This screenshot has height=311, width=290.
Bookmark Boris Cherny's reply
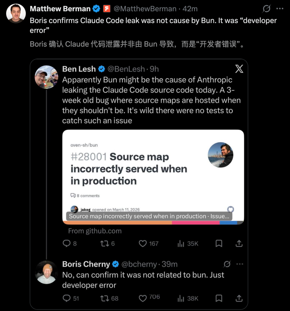click(219, 298)
